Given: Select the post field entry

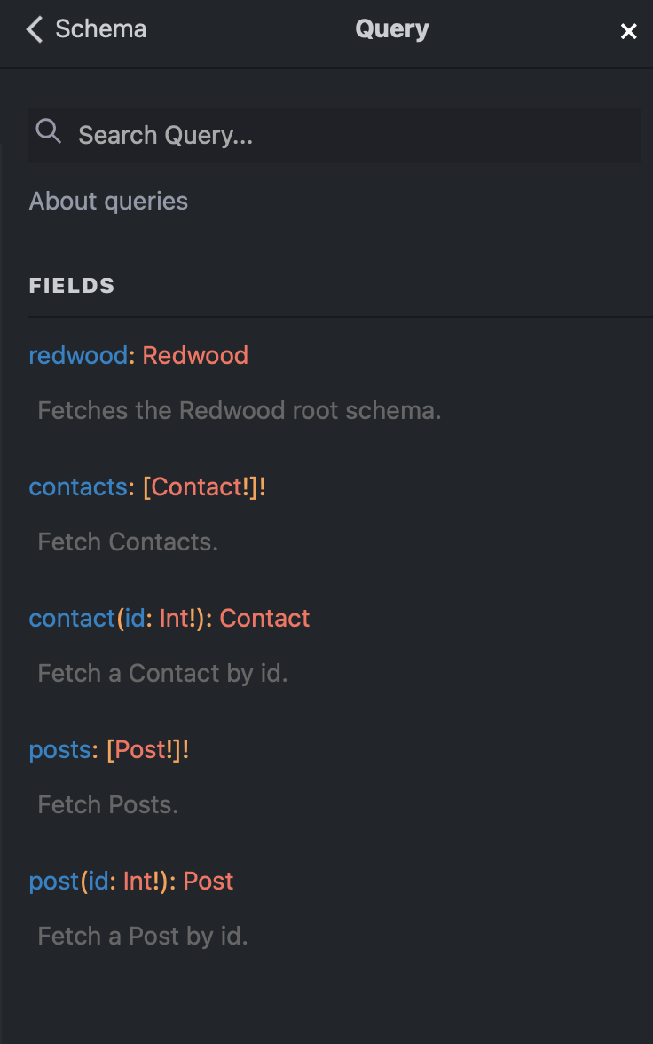Looking at the screenshot, I should click(x=54, y=881).
